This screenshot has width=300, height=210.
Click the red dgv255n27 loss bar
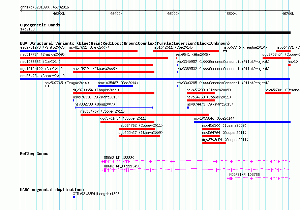pyautogui.click(x=139, y=136)
